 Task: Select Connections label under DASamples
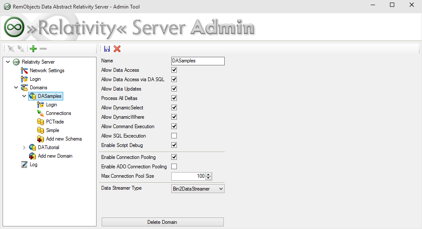[x=59, y=113]
